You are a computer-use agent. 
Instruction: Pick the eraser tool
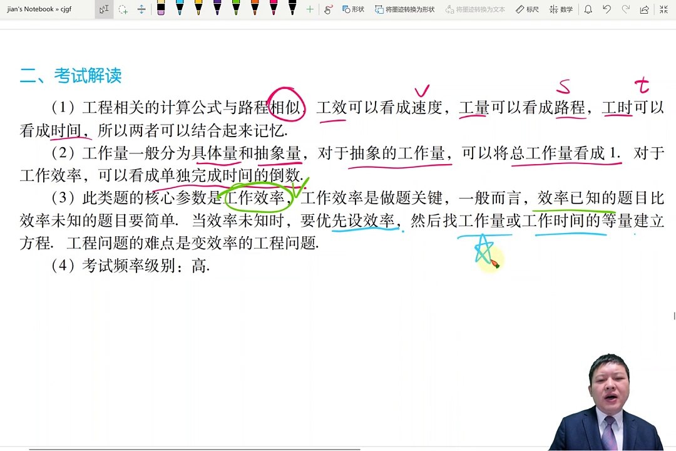point(161,8)
